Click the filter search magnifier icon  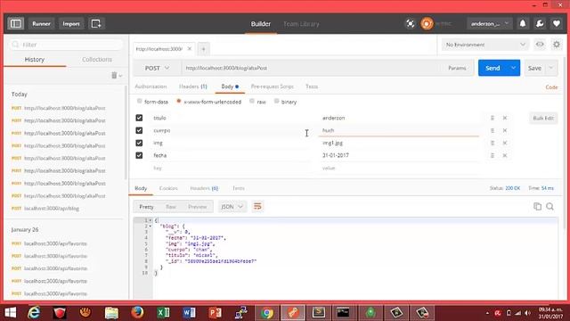click(x=15, y=45)
